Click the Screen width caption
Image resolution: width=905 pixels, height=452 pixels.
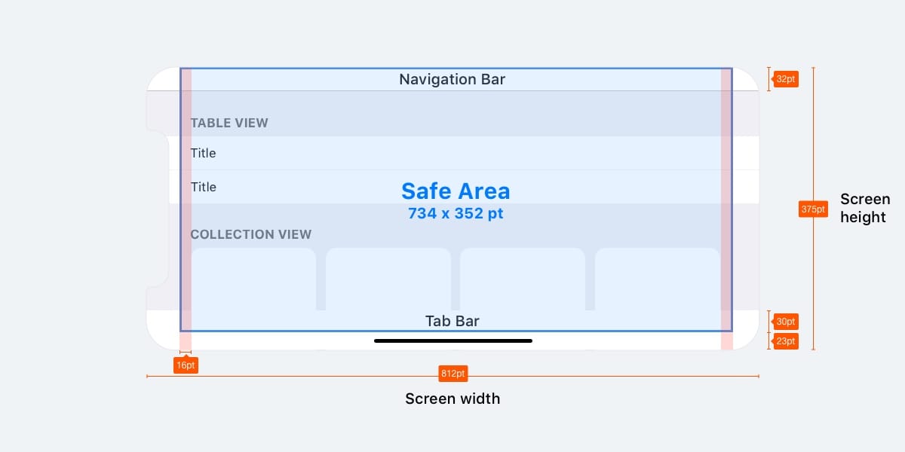[x=452, y=399]
